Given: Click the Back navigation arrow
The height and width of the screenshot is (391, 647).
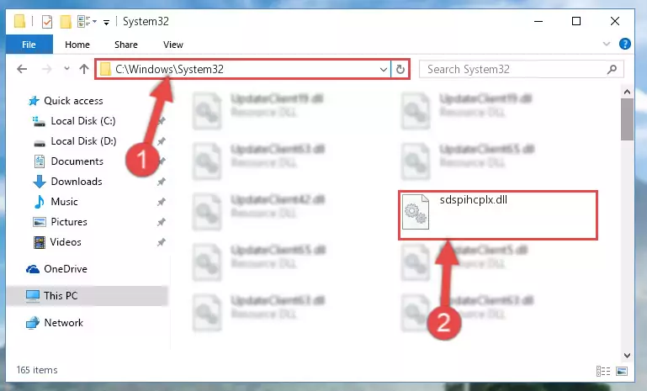Looking at the screenshot, I should coord(22,69).
